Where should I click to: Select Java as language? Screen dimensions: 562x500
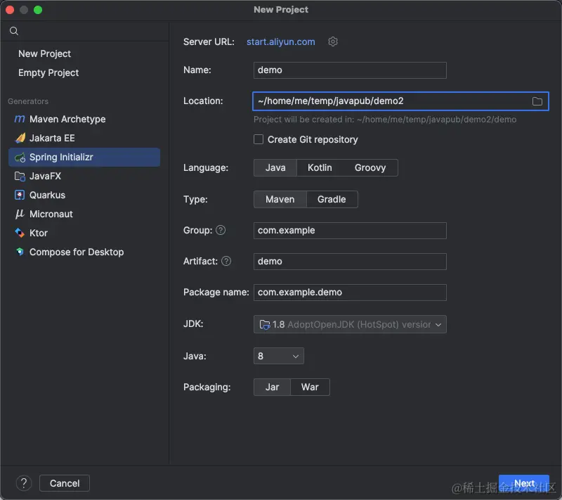pyautogui.click(x=275, y=168)
